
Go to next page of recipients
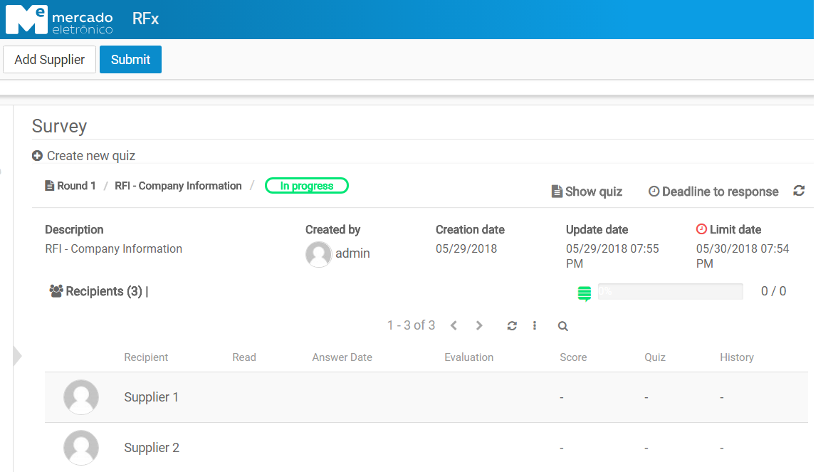tap(479, 326)
